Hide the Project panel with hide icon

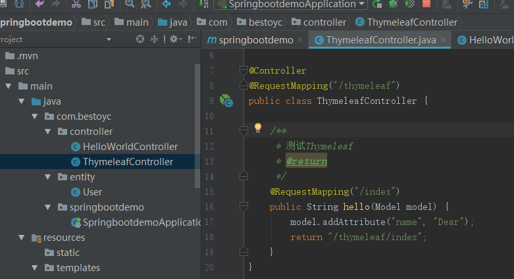(192, 39)
